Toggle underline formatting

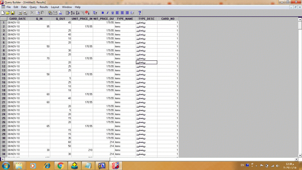112,13
